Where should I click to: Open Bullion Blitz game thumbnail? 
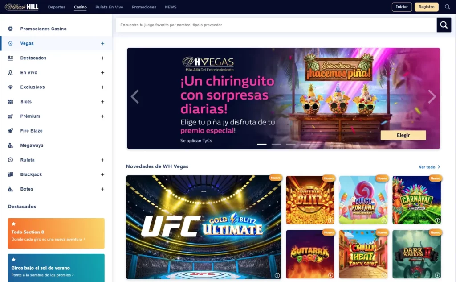pyautogui.click(x=310, y=200)
